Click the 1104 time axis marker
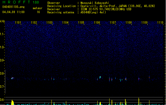The image size is (166, 105). pyautogui.click(x=65, y=23)
